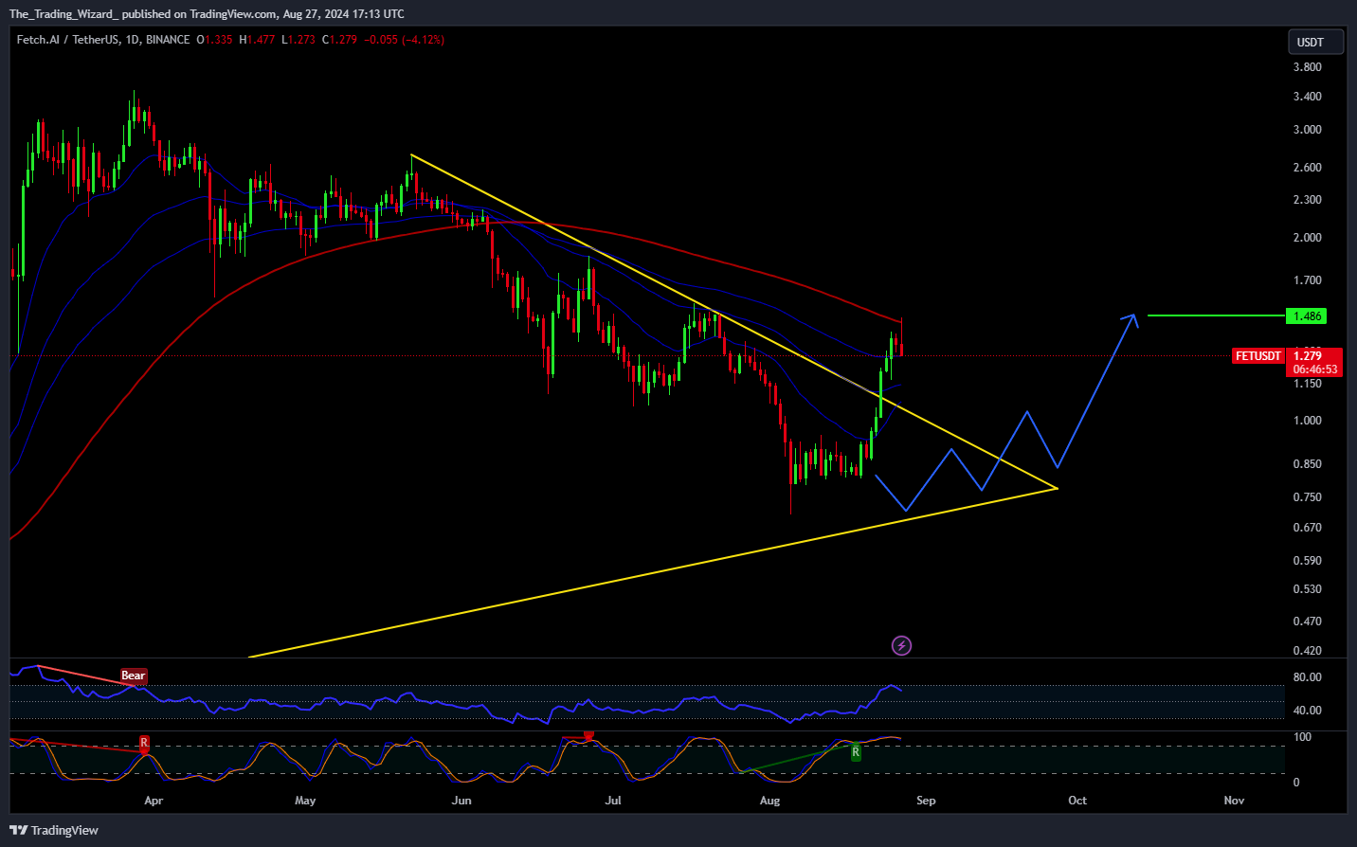
Task: Click the purple lightning bolt event icon
Action: click(902, 646)
